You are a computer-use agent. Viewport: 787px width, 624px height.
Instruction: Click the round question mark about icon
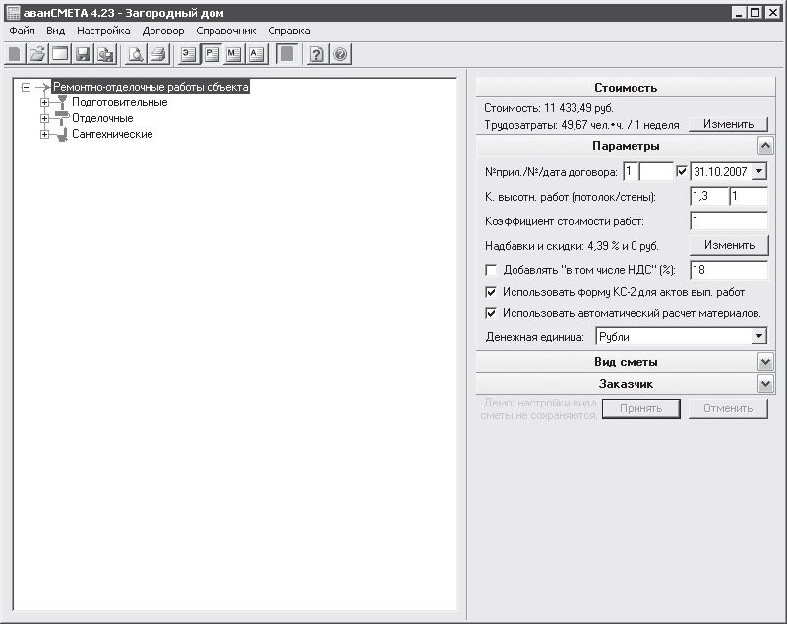340,54
